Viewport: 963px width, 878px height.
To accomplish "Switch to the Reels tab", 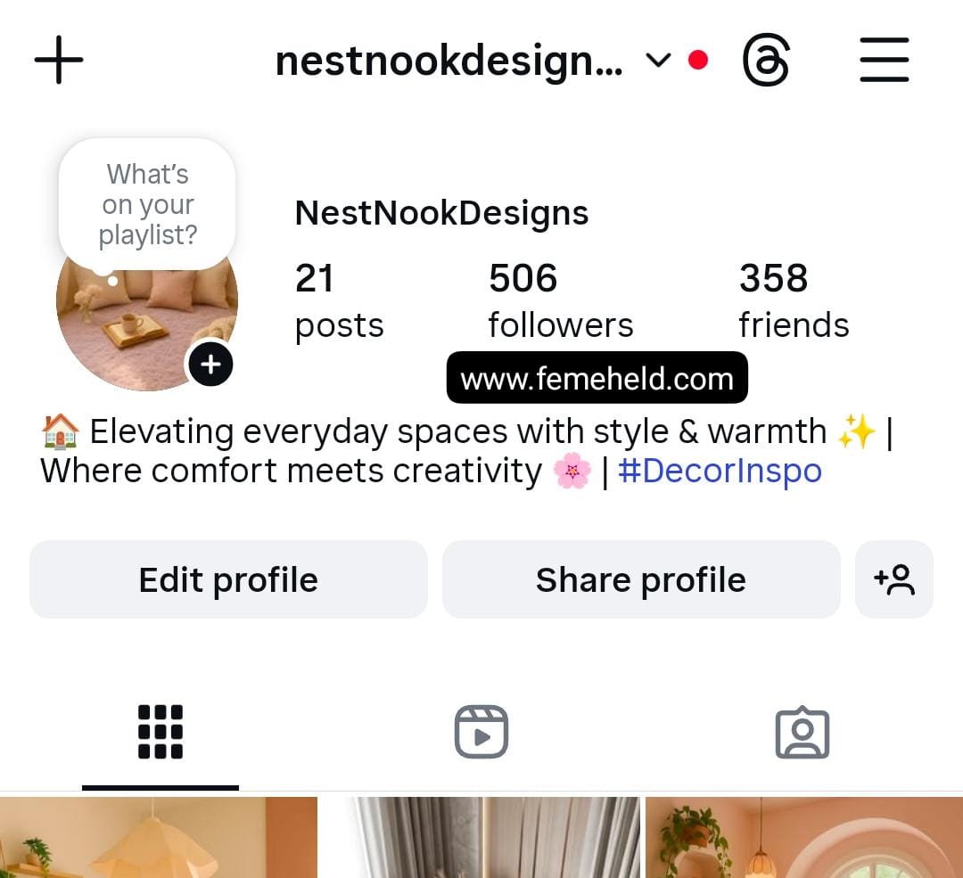I will coord(481,732).
